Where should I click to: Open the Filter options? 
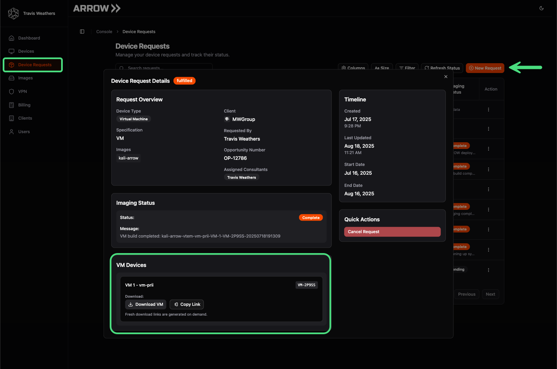[407, 68]
